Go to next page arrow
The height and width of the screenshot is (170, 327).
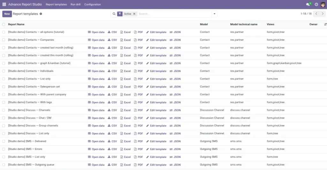(323, 14)
